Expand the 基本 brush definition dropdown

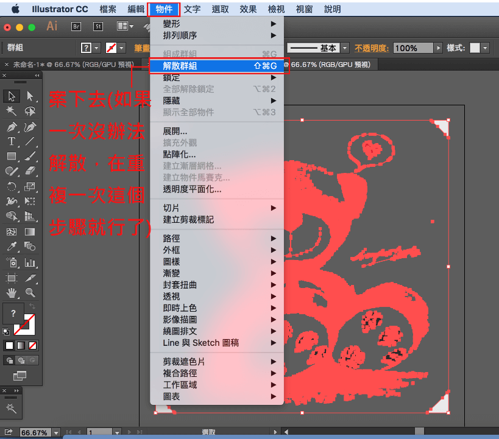pyautogui.click(x=345, y=48)
